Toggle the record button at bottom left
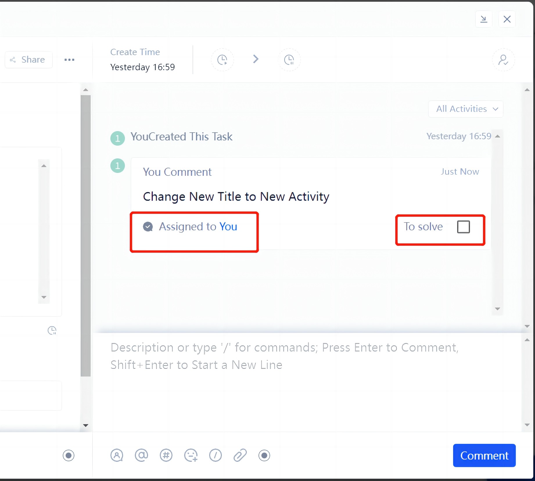The image size is (535, 481). coord(69,455)
